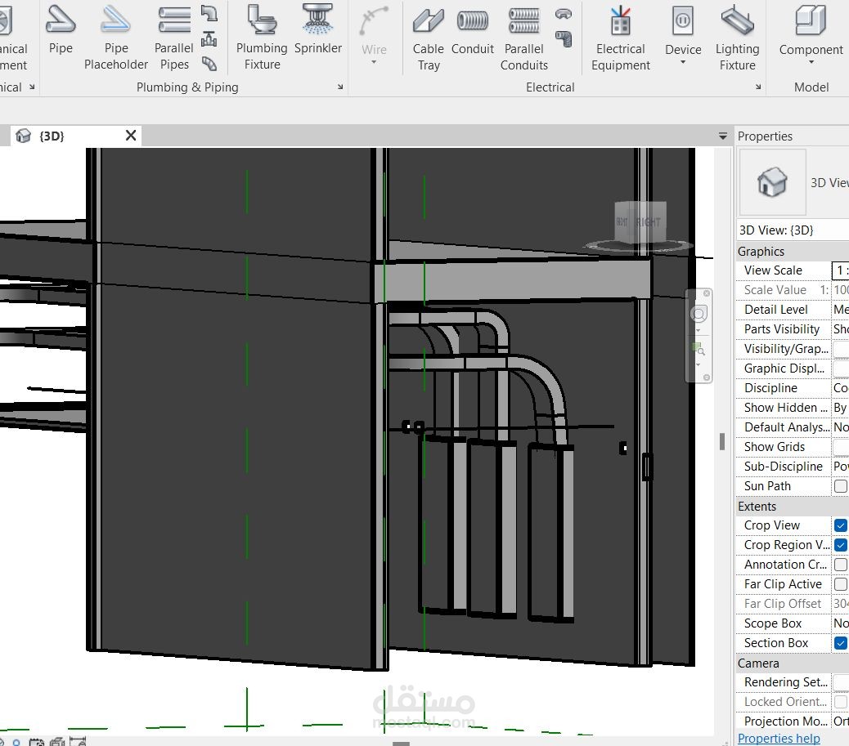The image size is (849, 746).
Task: Enable the Annotation Crop checkbox
Action: [840, 565]
